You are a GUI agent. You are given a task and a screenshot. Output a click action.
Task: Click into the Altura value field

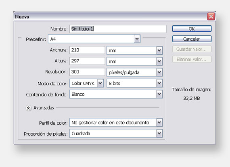click(87, 61)
